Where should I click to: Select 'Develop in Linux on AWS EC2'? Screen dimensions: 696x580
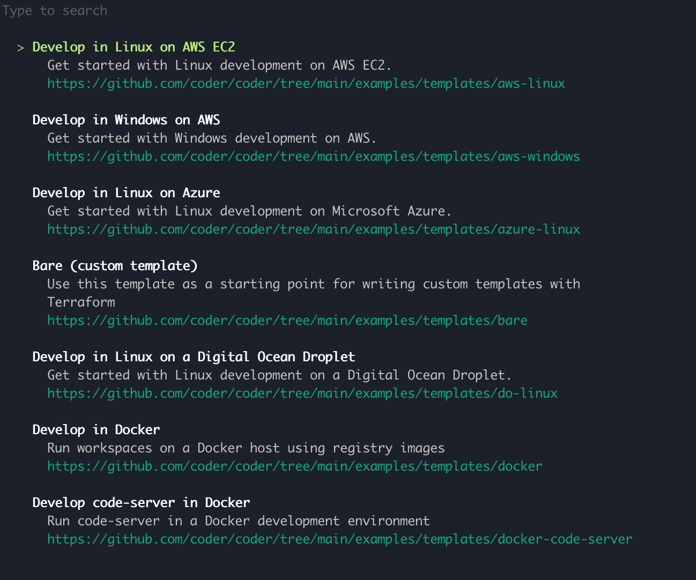pos(134,47)
